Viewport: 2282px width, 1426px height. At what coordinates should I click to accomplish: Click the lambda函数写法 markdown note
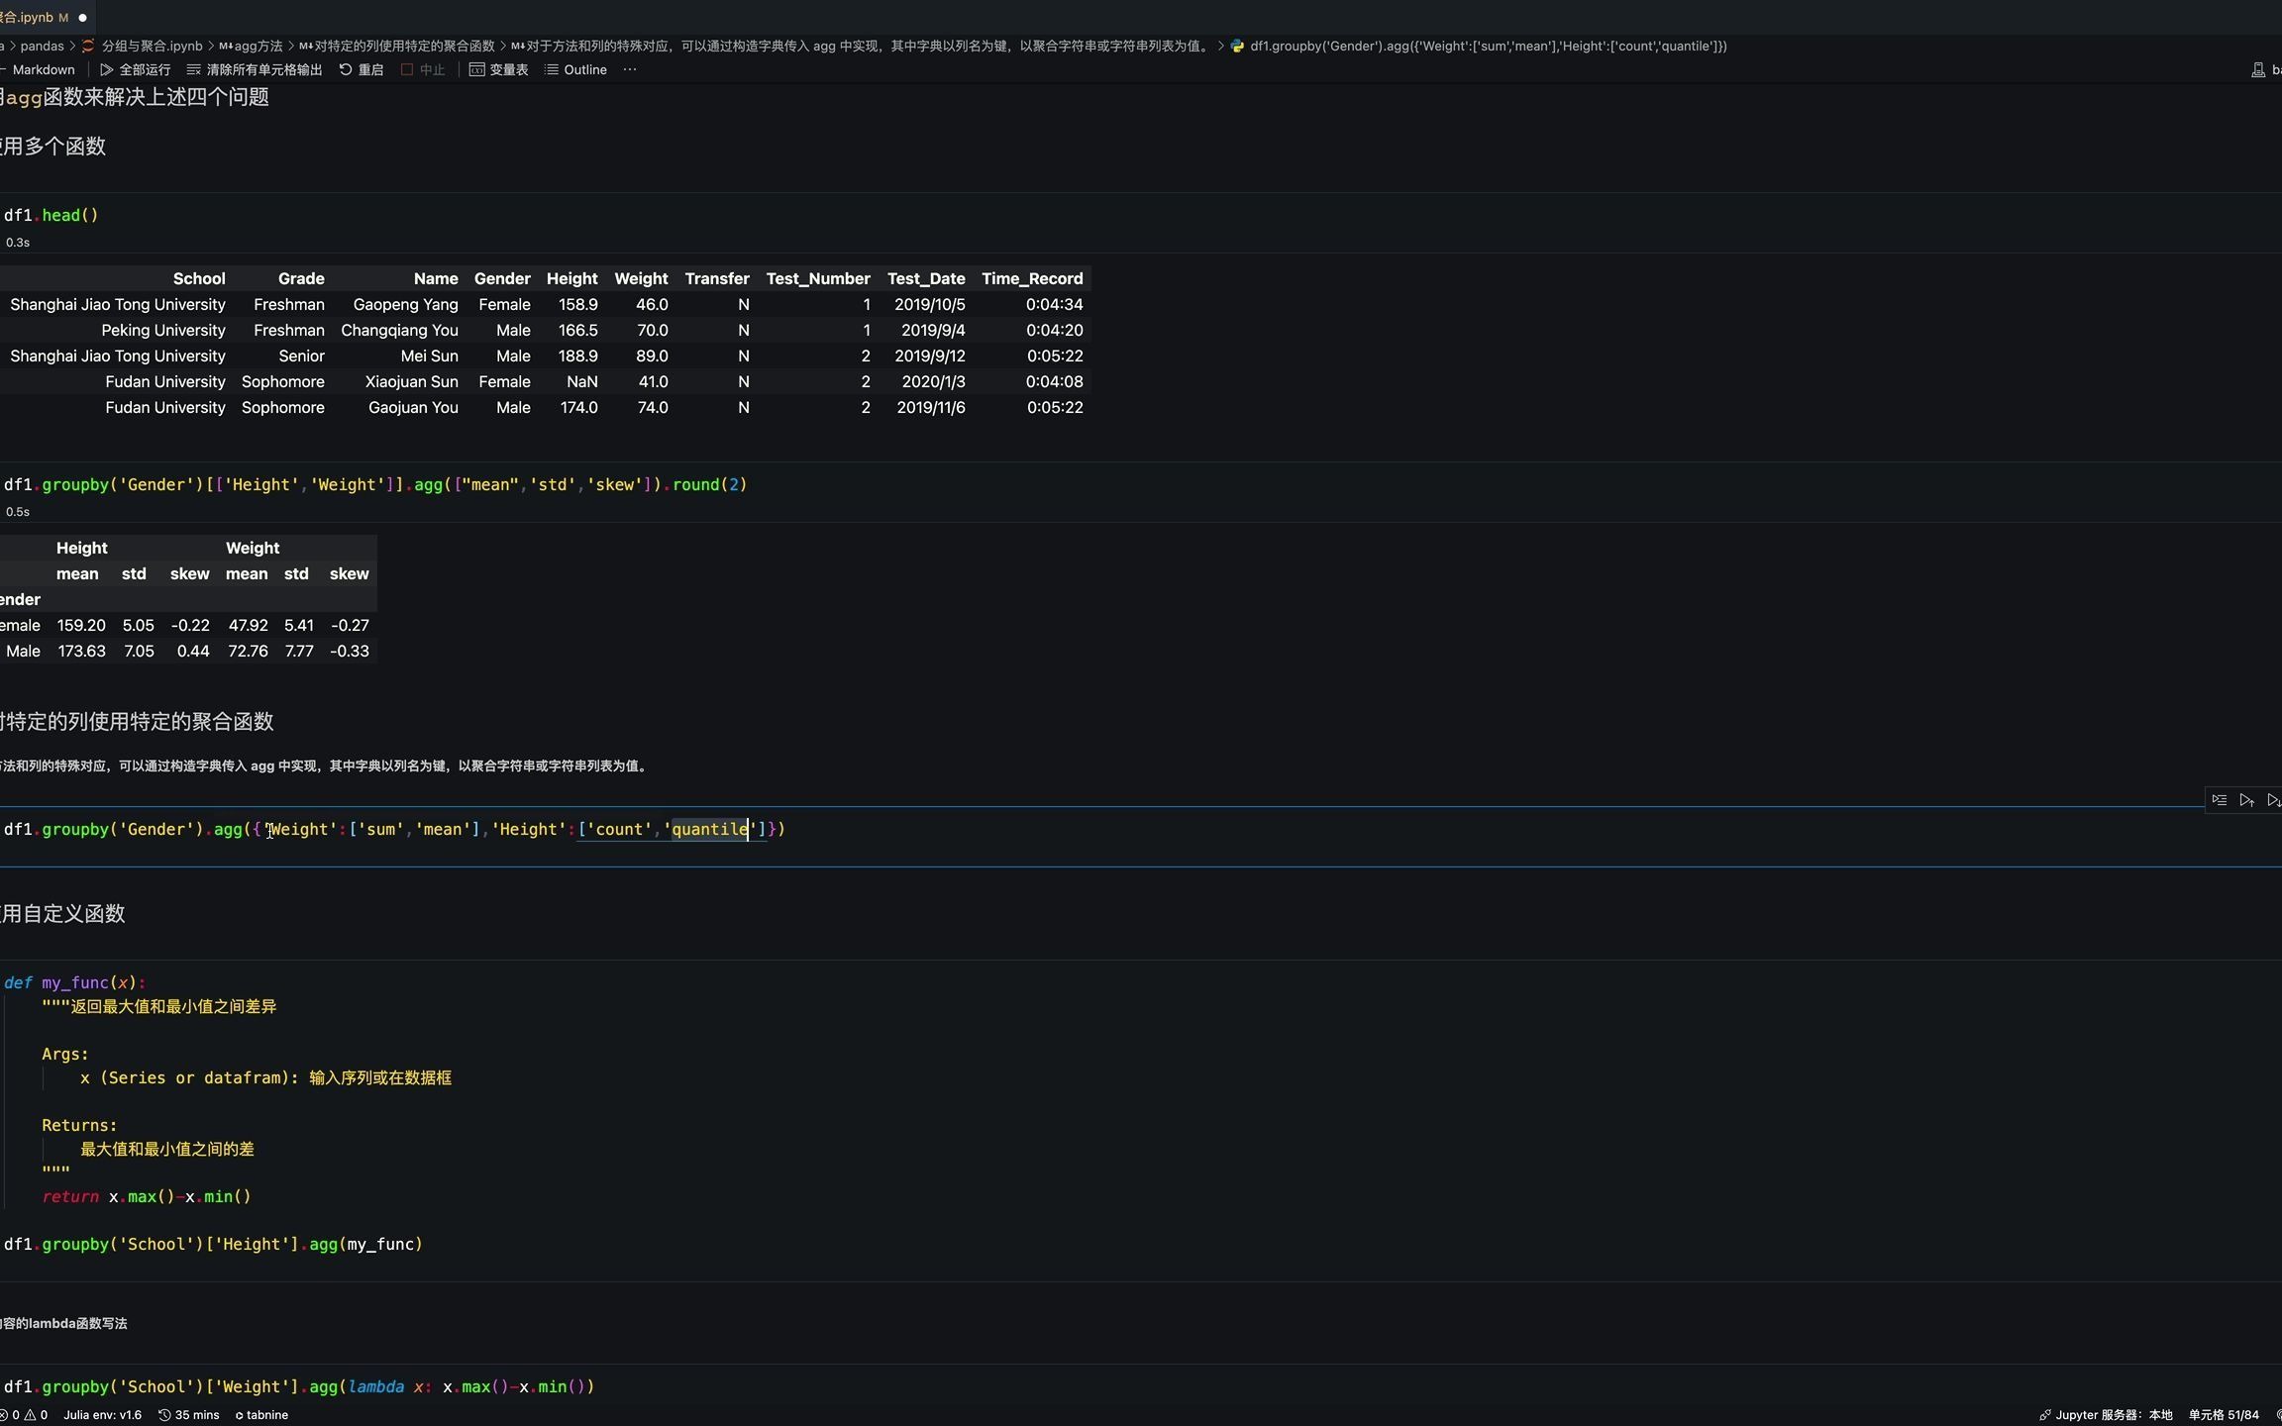(63, 1323)
